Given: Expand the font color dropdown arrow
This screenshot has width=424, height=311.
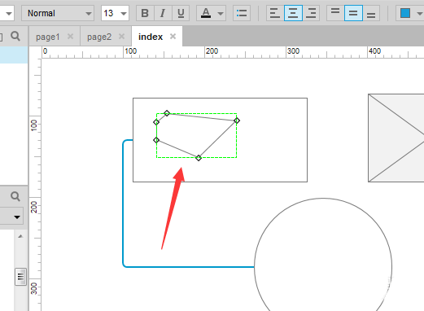Looking at the screenshot, I should (221, 13).
